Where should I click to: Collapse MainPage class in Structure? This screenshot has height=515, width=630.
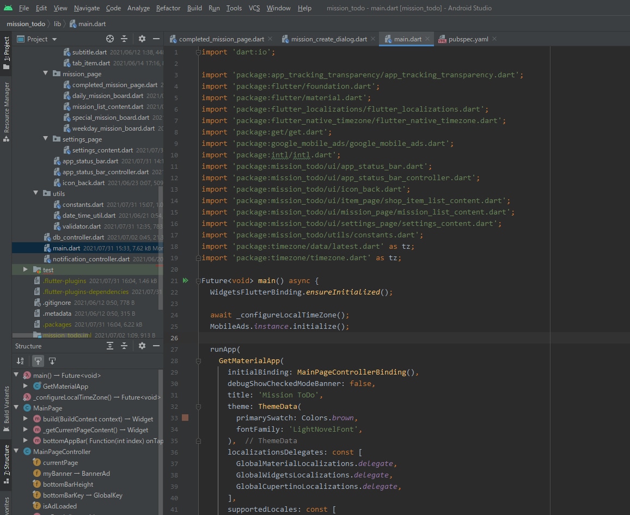coord(16,407)
